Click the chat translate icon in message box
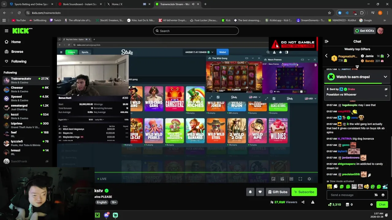The width and height of the screenshot is (392, 220). [376, 195]
